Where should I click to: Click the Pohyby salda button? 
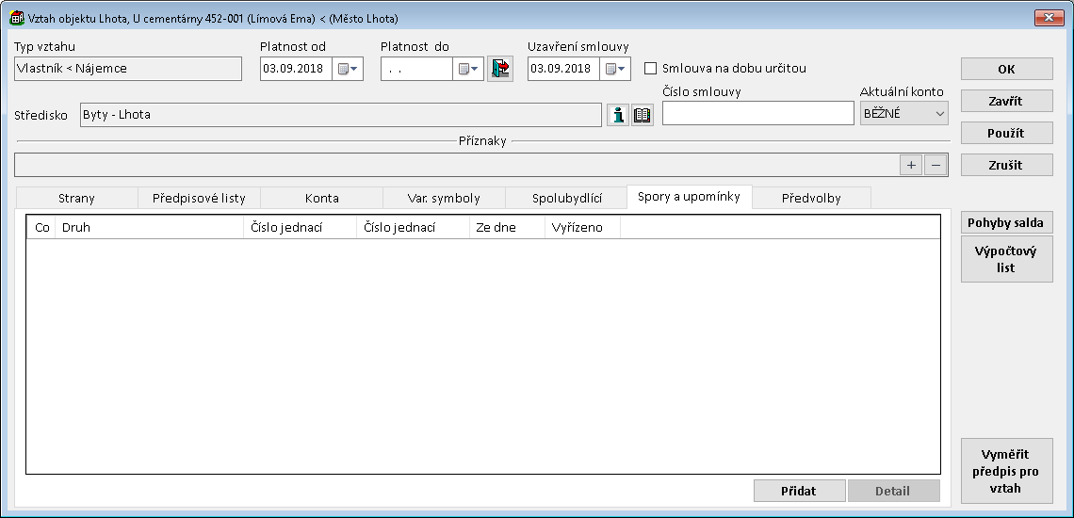(x=1006, y=222)
